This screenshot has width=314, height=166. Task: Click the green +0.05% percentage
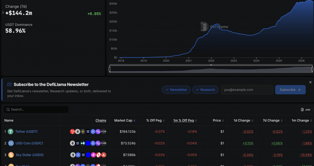pyautogui.click(x=94, y=14)
